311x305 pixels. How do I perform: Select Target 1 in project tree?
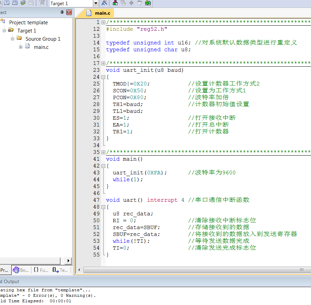(x=27, y=31)
